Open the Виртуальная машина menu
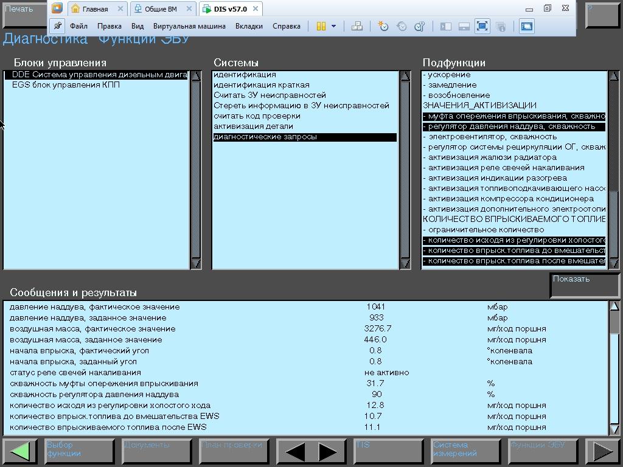The height and width of the screenshot is (467, 623). tap(189, 26)
